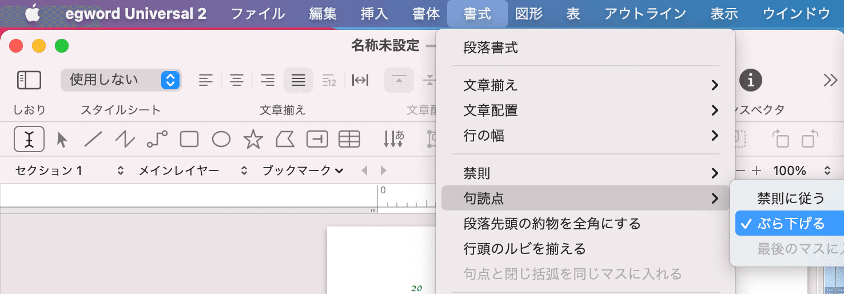Choose 段落書式 from the menu
Viewport: 844px width, 294px height.
tap(586, 48)
